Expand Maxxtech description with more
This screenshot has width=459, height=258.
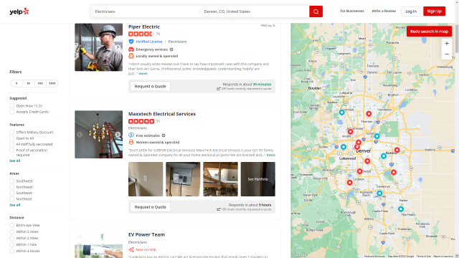pos(271,155)
